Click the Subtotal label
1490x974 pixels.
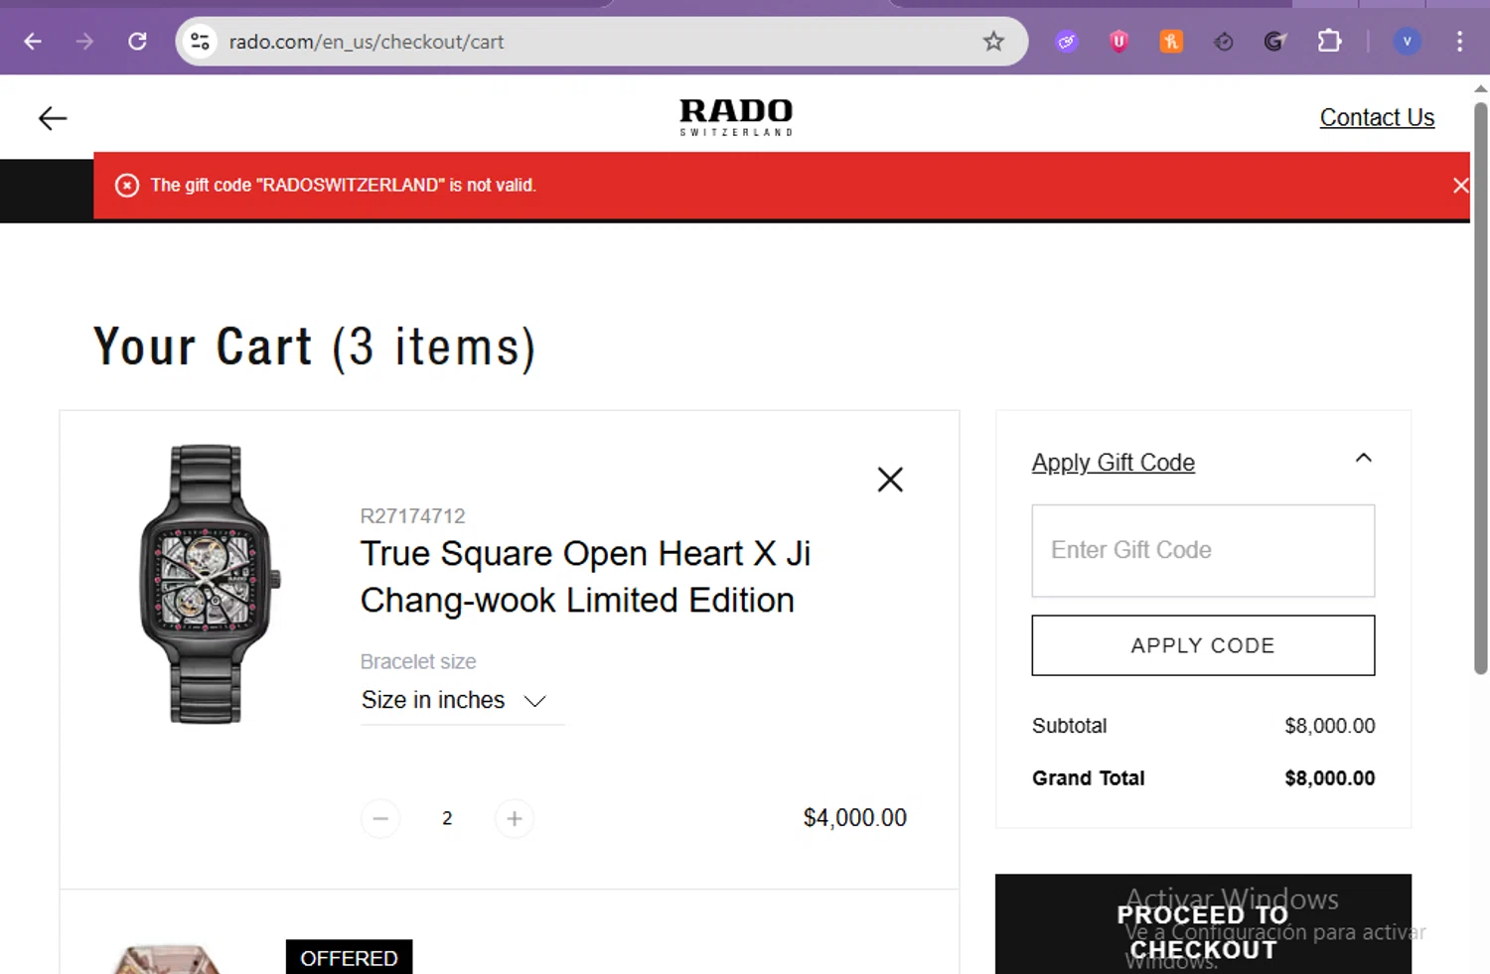click(x=1069, y=726)
